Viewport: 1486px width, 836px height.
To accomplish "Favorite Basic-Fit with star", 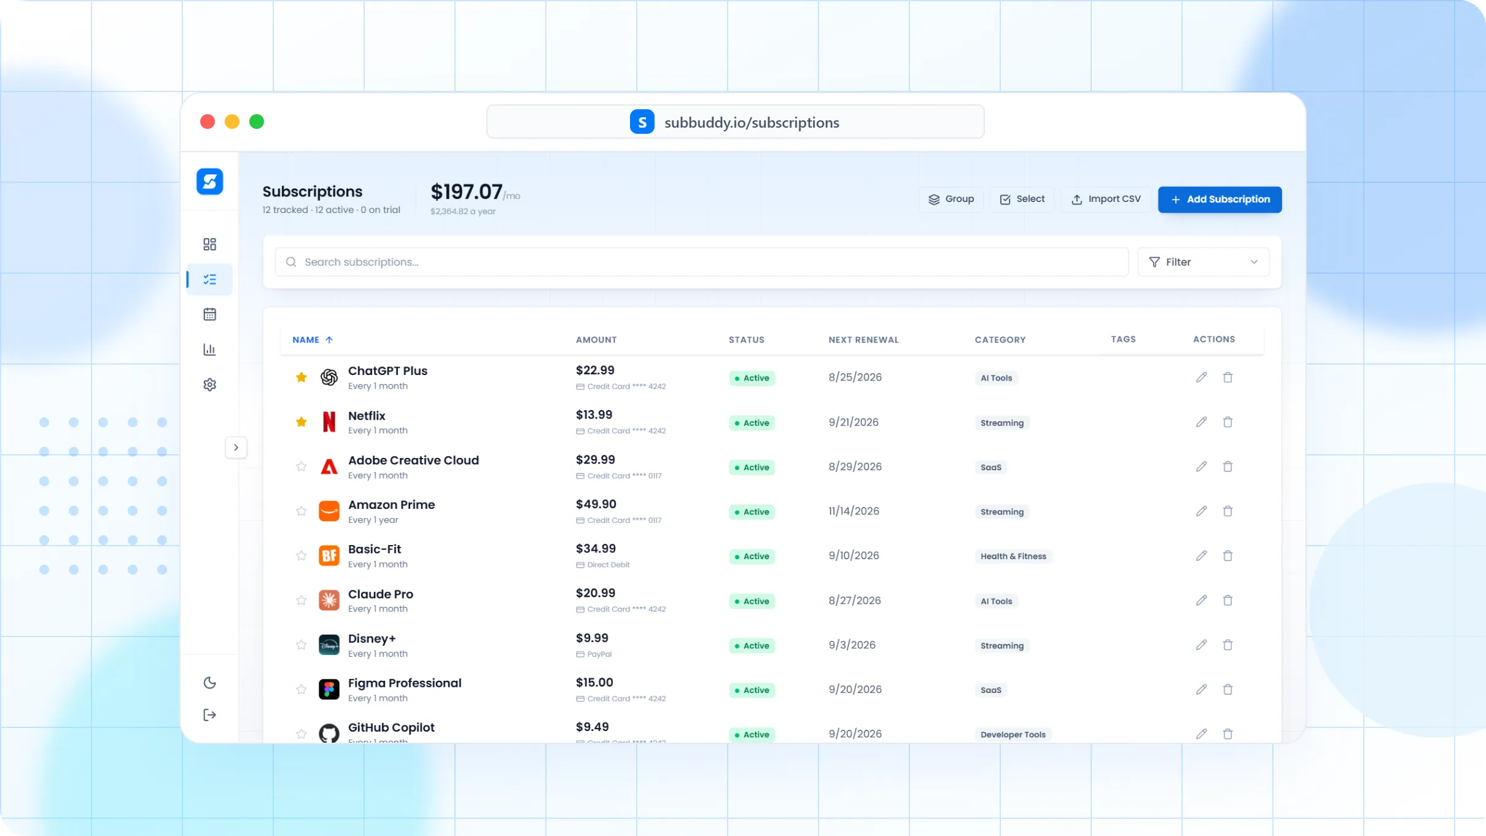I will click(x=301, y=556).
